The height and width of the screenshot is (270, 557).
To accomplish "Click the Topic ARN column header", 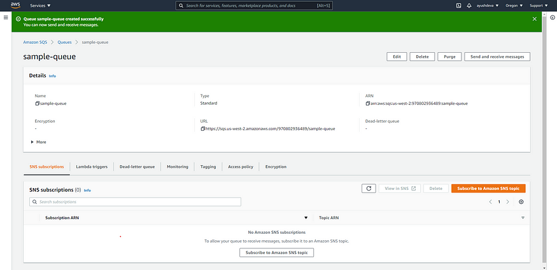I will (328, 217).
